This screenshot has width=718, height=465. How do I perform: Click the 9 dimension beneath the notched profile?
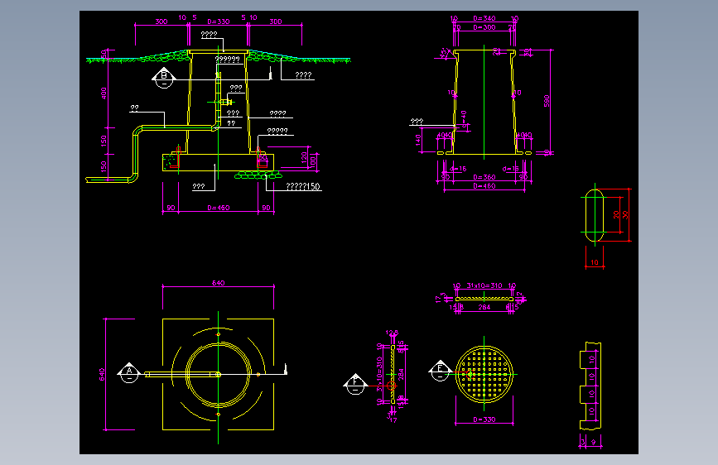[x=594, y=442]
